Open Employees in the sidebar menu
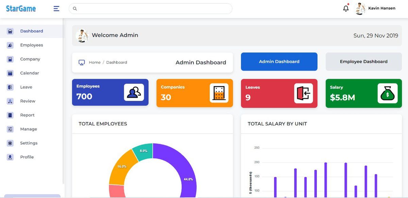 click(x=31, y=45)
